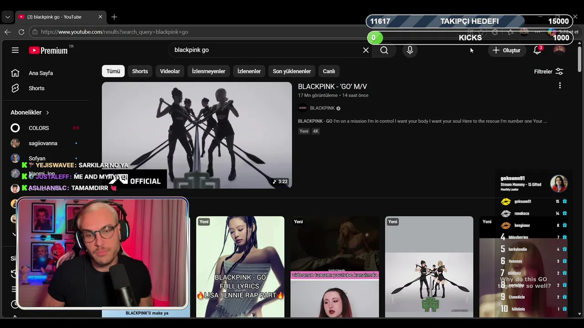This screenshot has height=328, width=584.
Task: Click the Shorts icon in sidebar
Action: click(15, 88)
